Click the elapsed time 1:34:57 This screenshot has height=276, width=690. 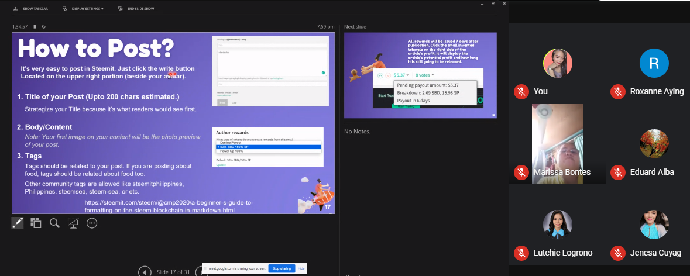click(x=20, y=27)
